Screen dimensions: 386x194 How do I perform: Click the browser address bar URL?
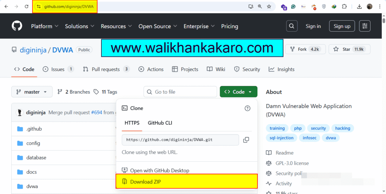point(69,7)
